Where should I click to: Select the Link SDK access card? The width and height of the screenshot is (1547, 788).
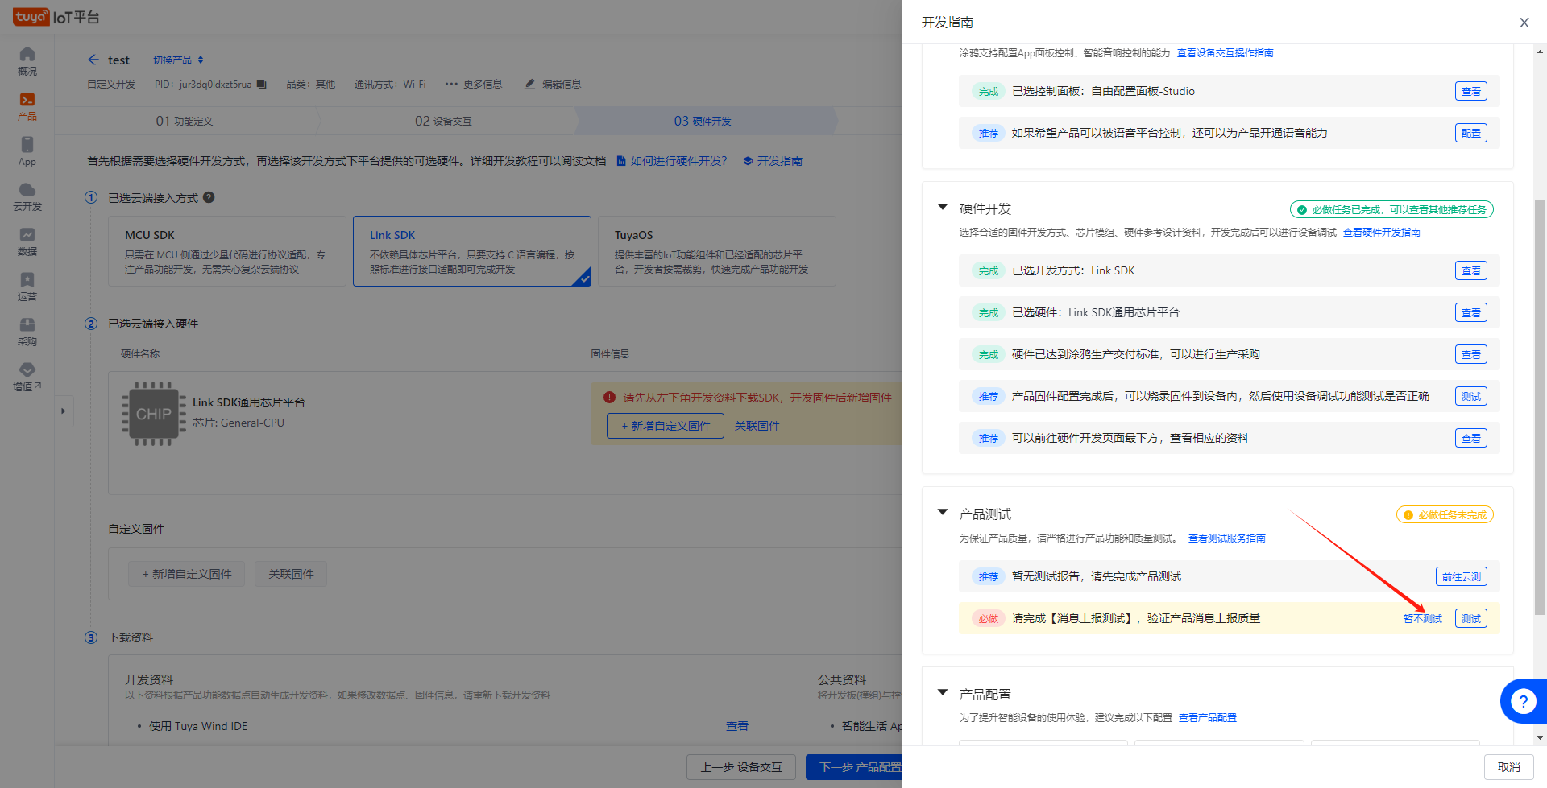(472, 251)
